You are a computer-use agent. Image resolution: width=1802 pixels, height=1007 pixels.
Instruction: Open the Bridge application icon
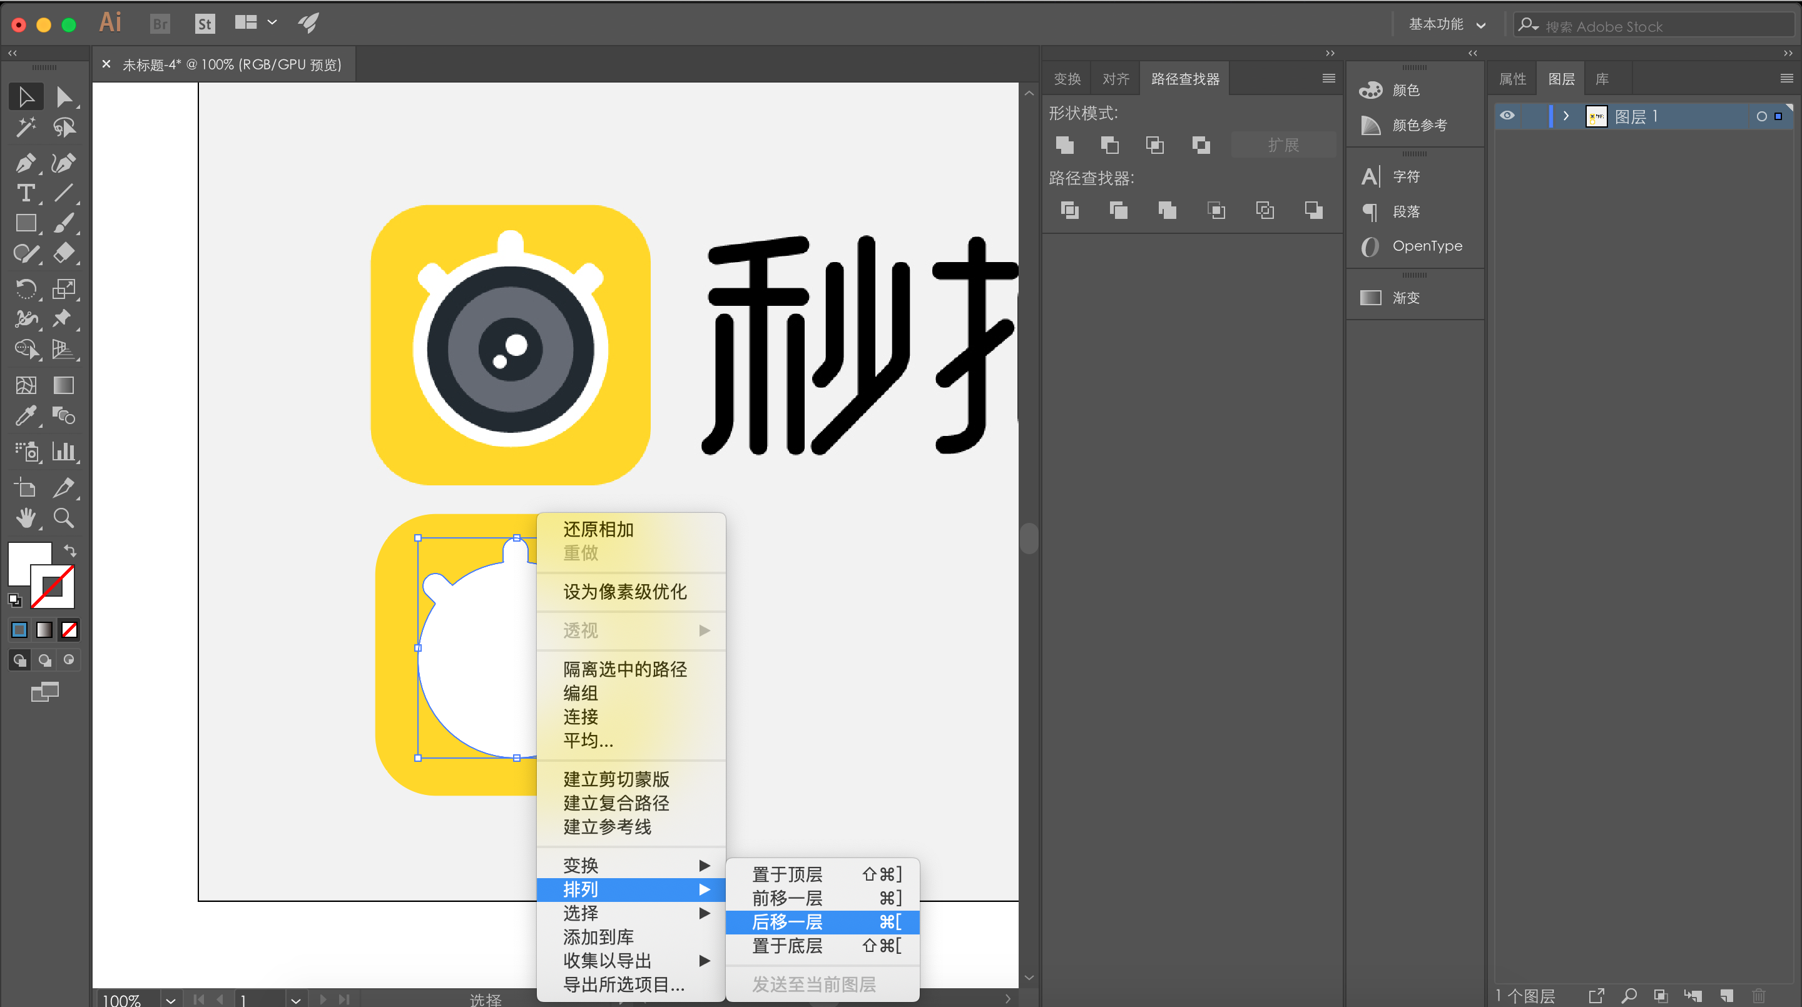(160, 24)
